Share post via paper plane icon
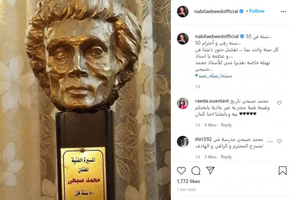291x200 pixels. click(x=210, y=170)
